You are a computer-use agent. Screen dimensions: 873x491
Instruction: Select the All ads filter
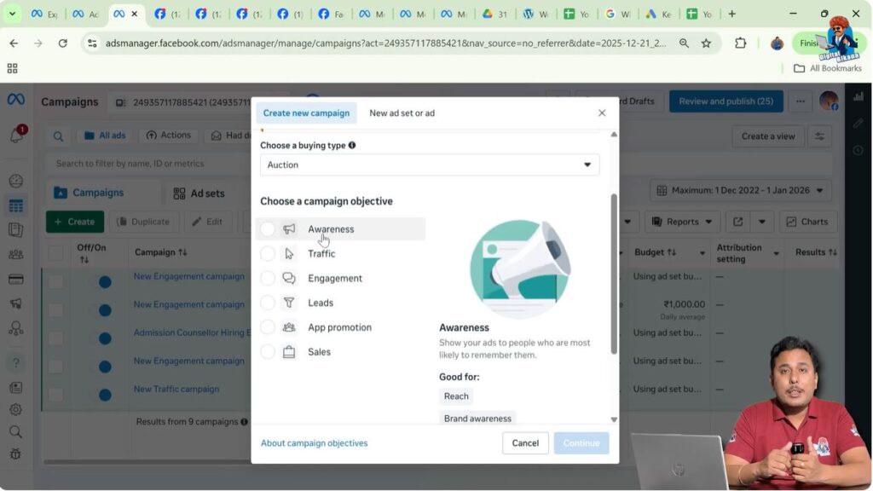[105, 136]
